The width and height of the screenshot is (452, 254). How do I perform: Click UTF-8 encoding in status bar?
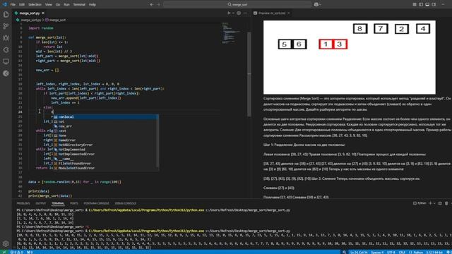pos(391,253)
